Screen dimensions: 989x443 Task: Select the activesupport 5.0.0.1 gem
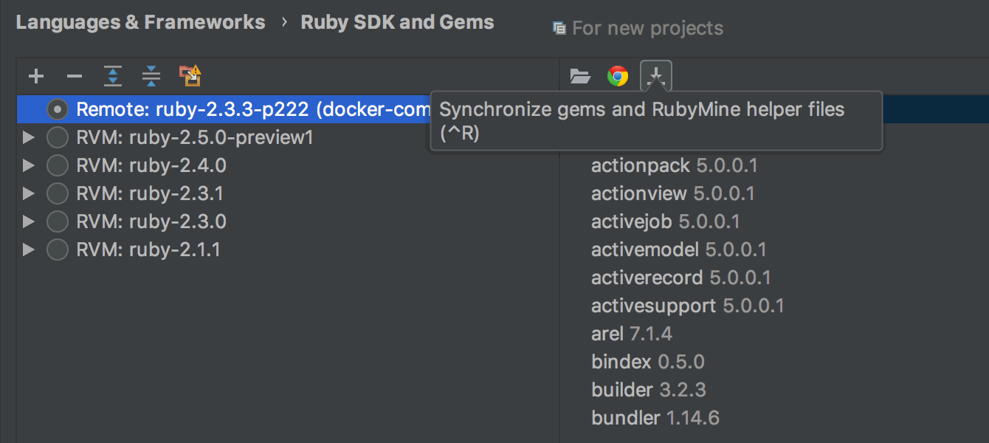click(688, 306)
